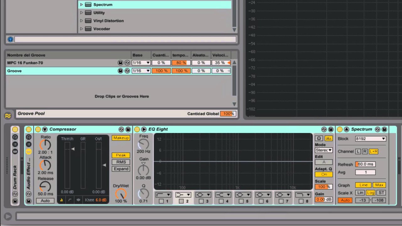The width and height of the screenshot is (402, 226).
Task: Enable EQ Eight filter band 3 checkbox
Action: pos(201,201)
